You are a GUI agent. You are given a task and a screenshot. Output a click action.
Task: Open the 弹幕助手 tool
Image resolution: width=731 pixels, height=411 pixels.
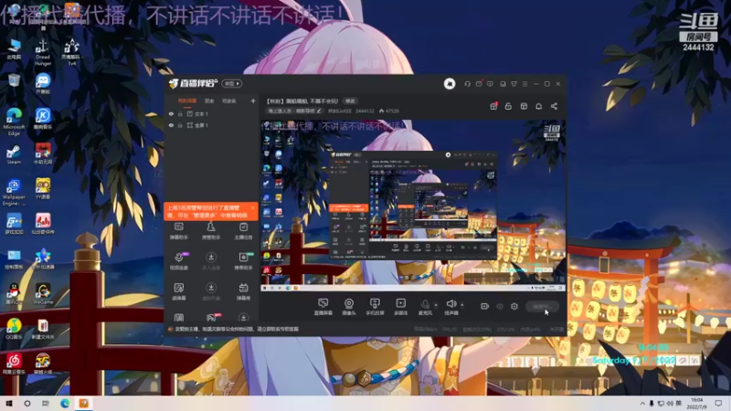[178, 231]
